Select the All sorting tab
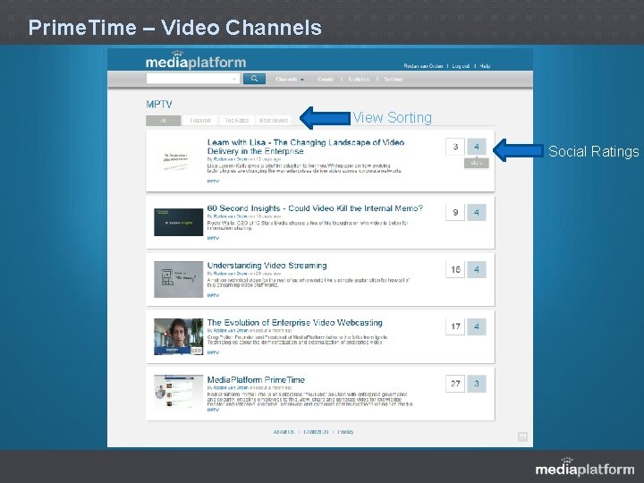The width and height of the screenshot is (644, 483). [x=164, y=121]
